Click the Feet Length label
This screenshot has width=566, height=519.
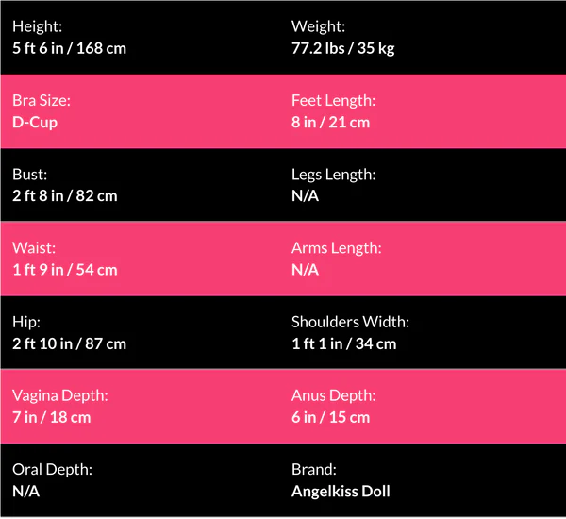[x=333, y=100]
